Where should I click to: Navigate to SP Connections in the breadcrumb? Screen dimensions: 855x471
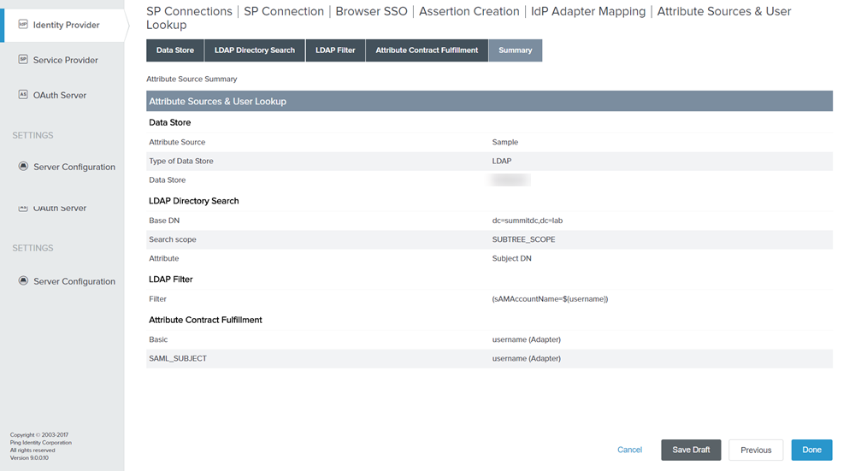coord(189,11)
